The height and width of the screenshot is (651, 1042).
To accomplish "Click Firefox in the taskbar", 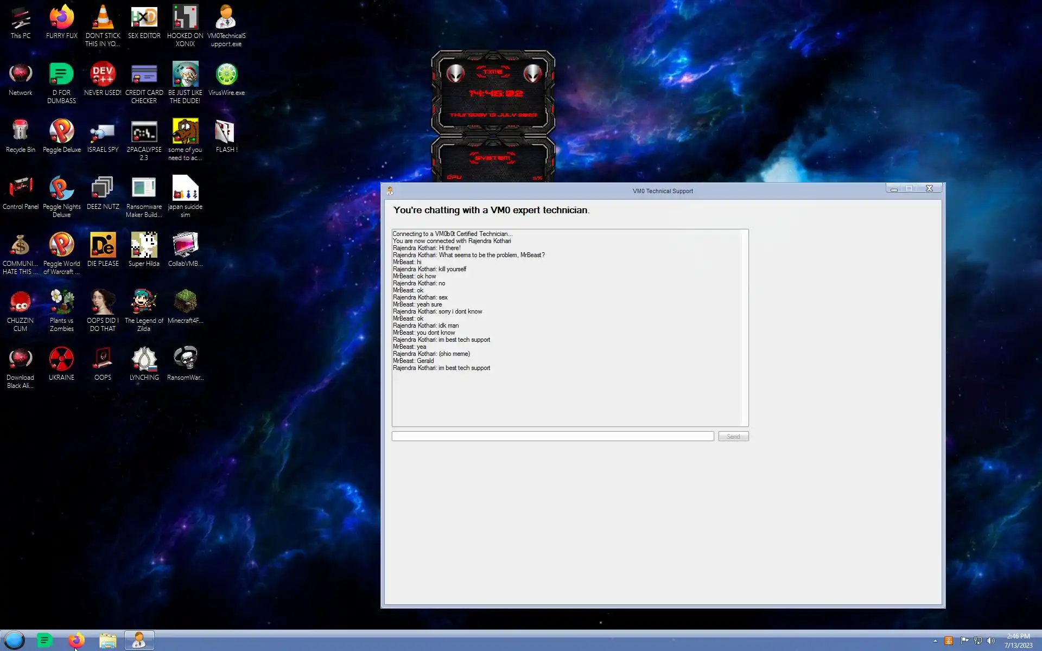I will 77,640.
